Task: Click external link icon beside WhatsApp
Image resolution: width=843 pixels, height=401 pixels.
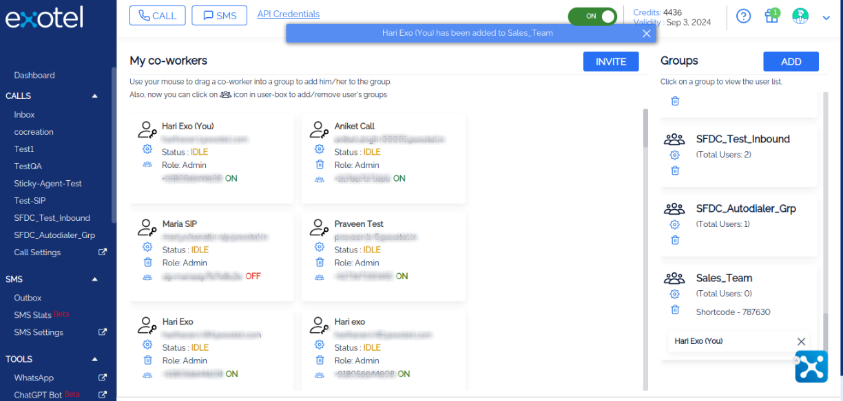Action: pyautogui.click(x=103, y=378)
